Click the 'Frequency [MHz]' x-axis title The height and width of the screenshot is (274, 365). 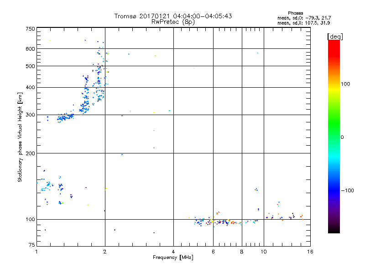point(173,258)
